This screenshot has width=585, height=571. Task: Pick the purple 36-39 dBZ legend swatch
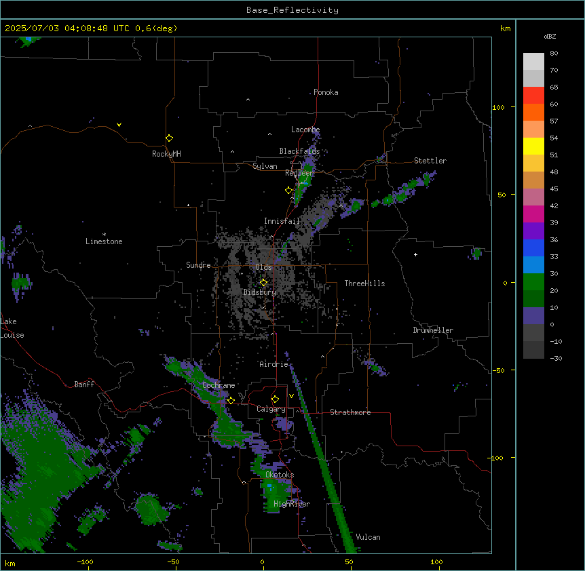pyautogui.click(x=533, y=231)
